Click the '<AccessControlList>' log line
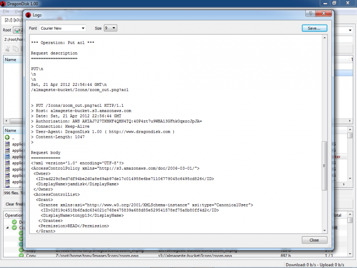The width and height of the screenshot is (357, 268). 57,195
